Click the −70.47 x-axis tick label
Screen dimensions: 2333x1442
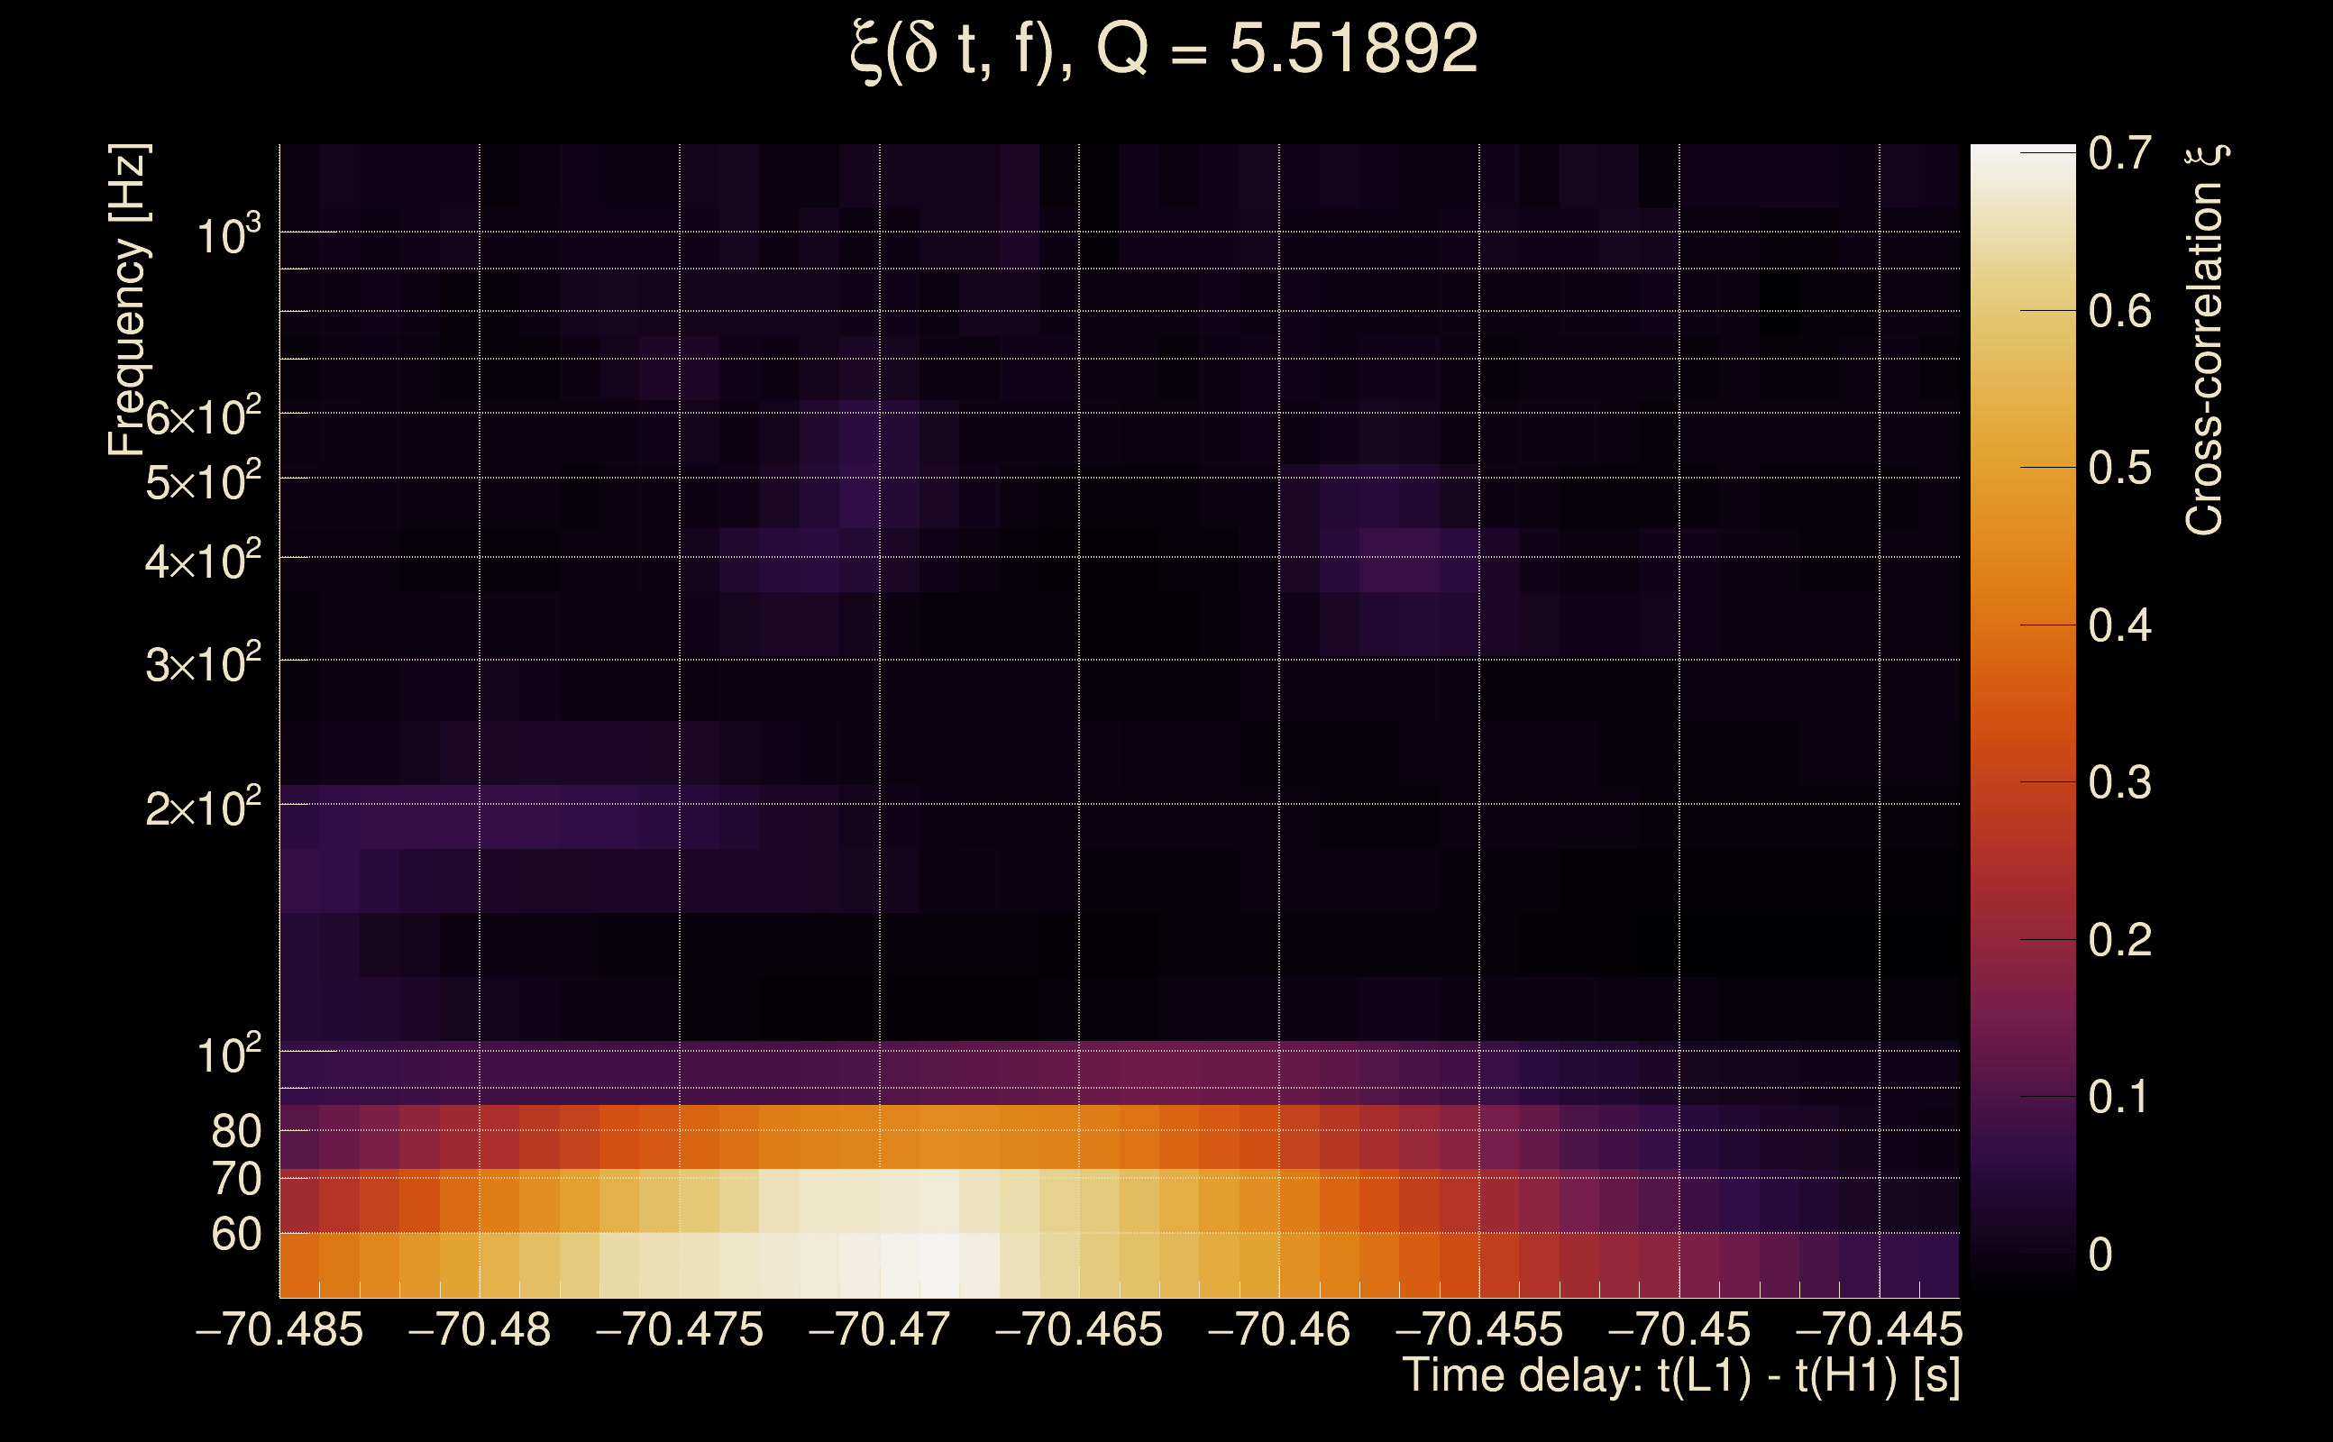(x=880, y=1329)
